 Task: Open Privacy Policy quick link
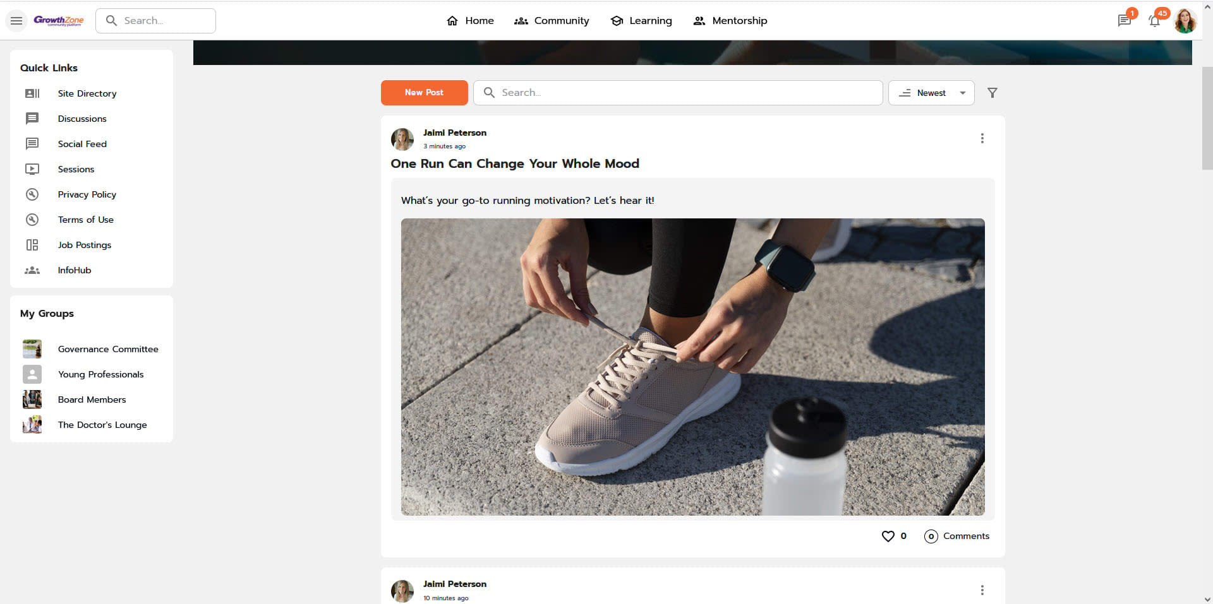(87, 194)
